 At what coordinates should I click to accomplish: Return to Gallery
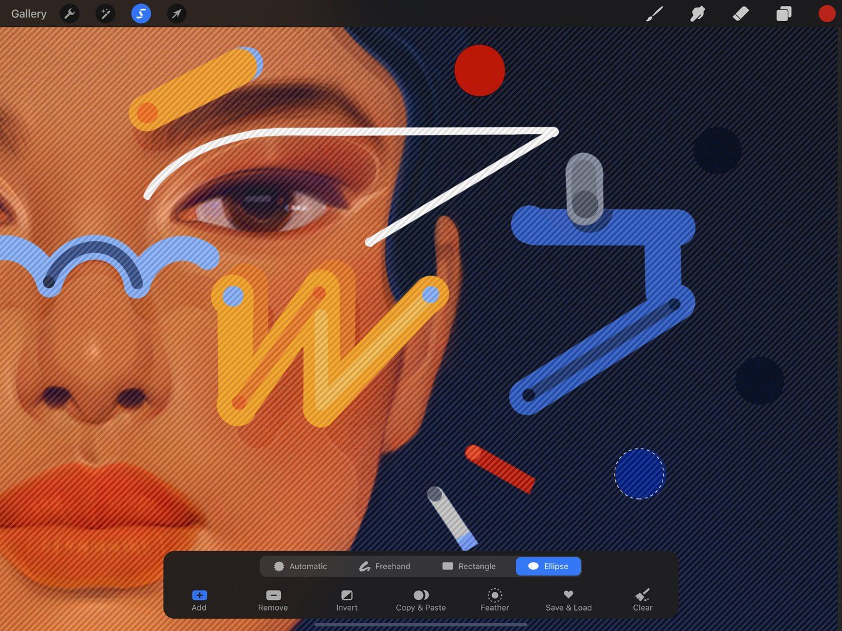point(29,13)
